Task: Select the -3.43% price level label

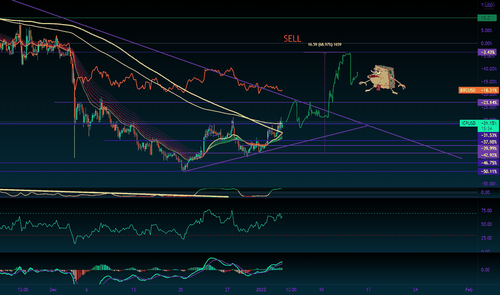Action: pyautogui.click(x=487, y=52)
